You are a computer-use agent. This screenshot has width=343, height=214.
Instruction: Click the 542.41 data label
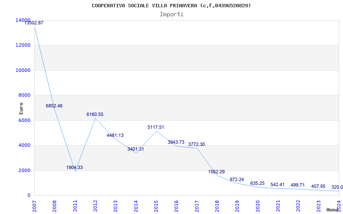(277, 185)
